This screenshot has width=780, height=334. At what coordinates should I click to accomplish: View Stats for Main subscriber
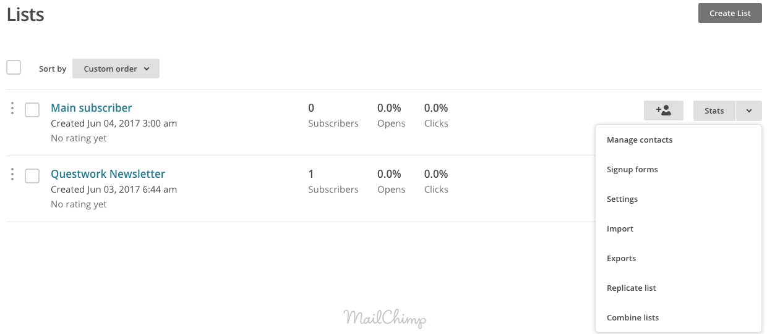(714, 111)
